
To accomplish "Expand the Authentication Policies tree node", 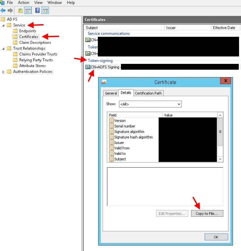I will coord(3,72).
